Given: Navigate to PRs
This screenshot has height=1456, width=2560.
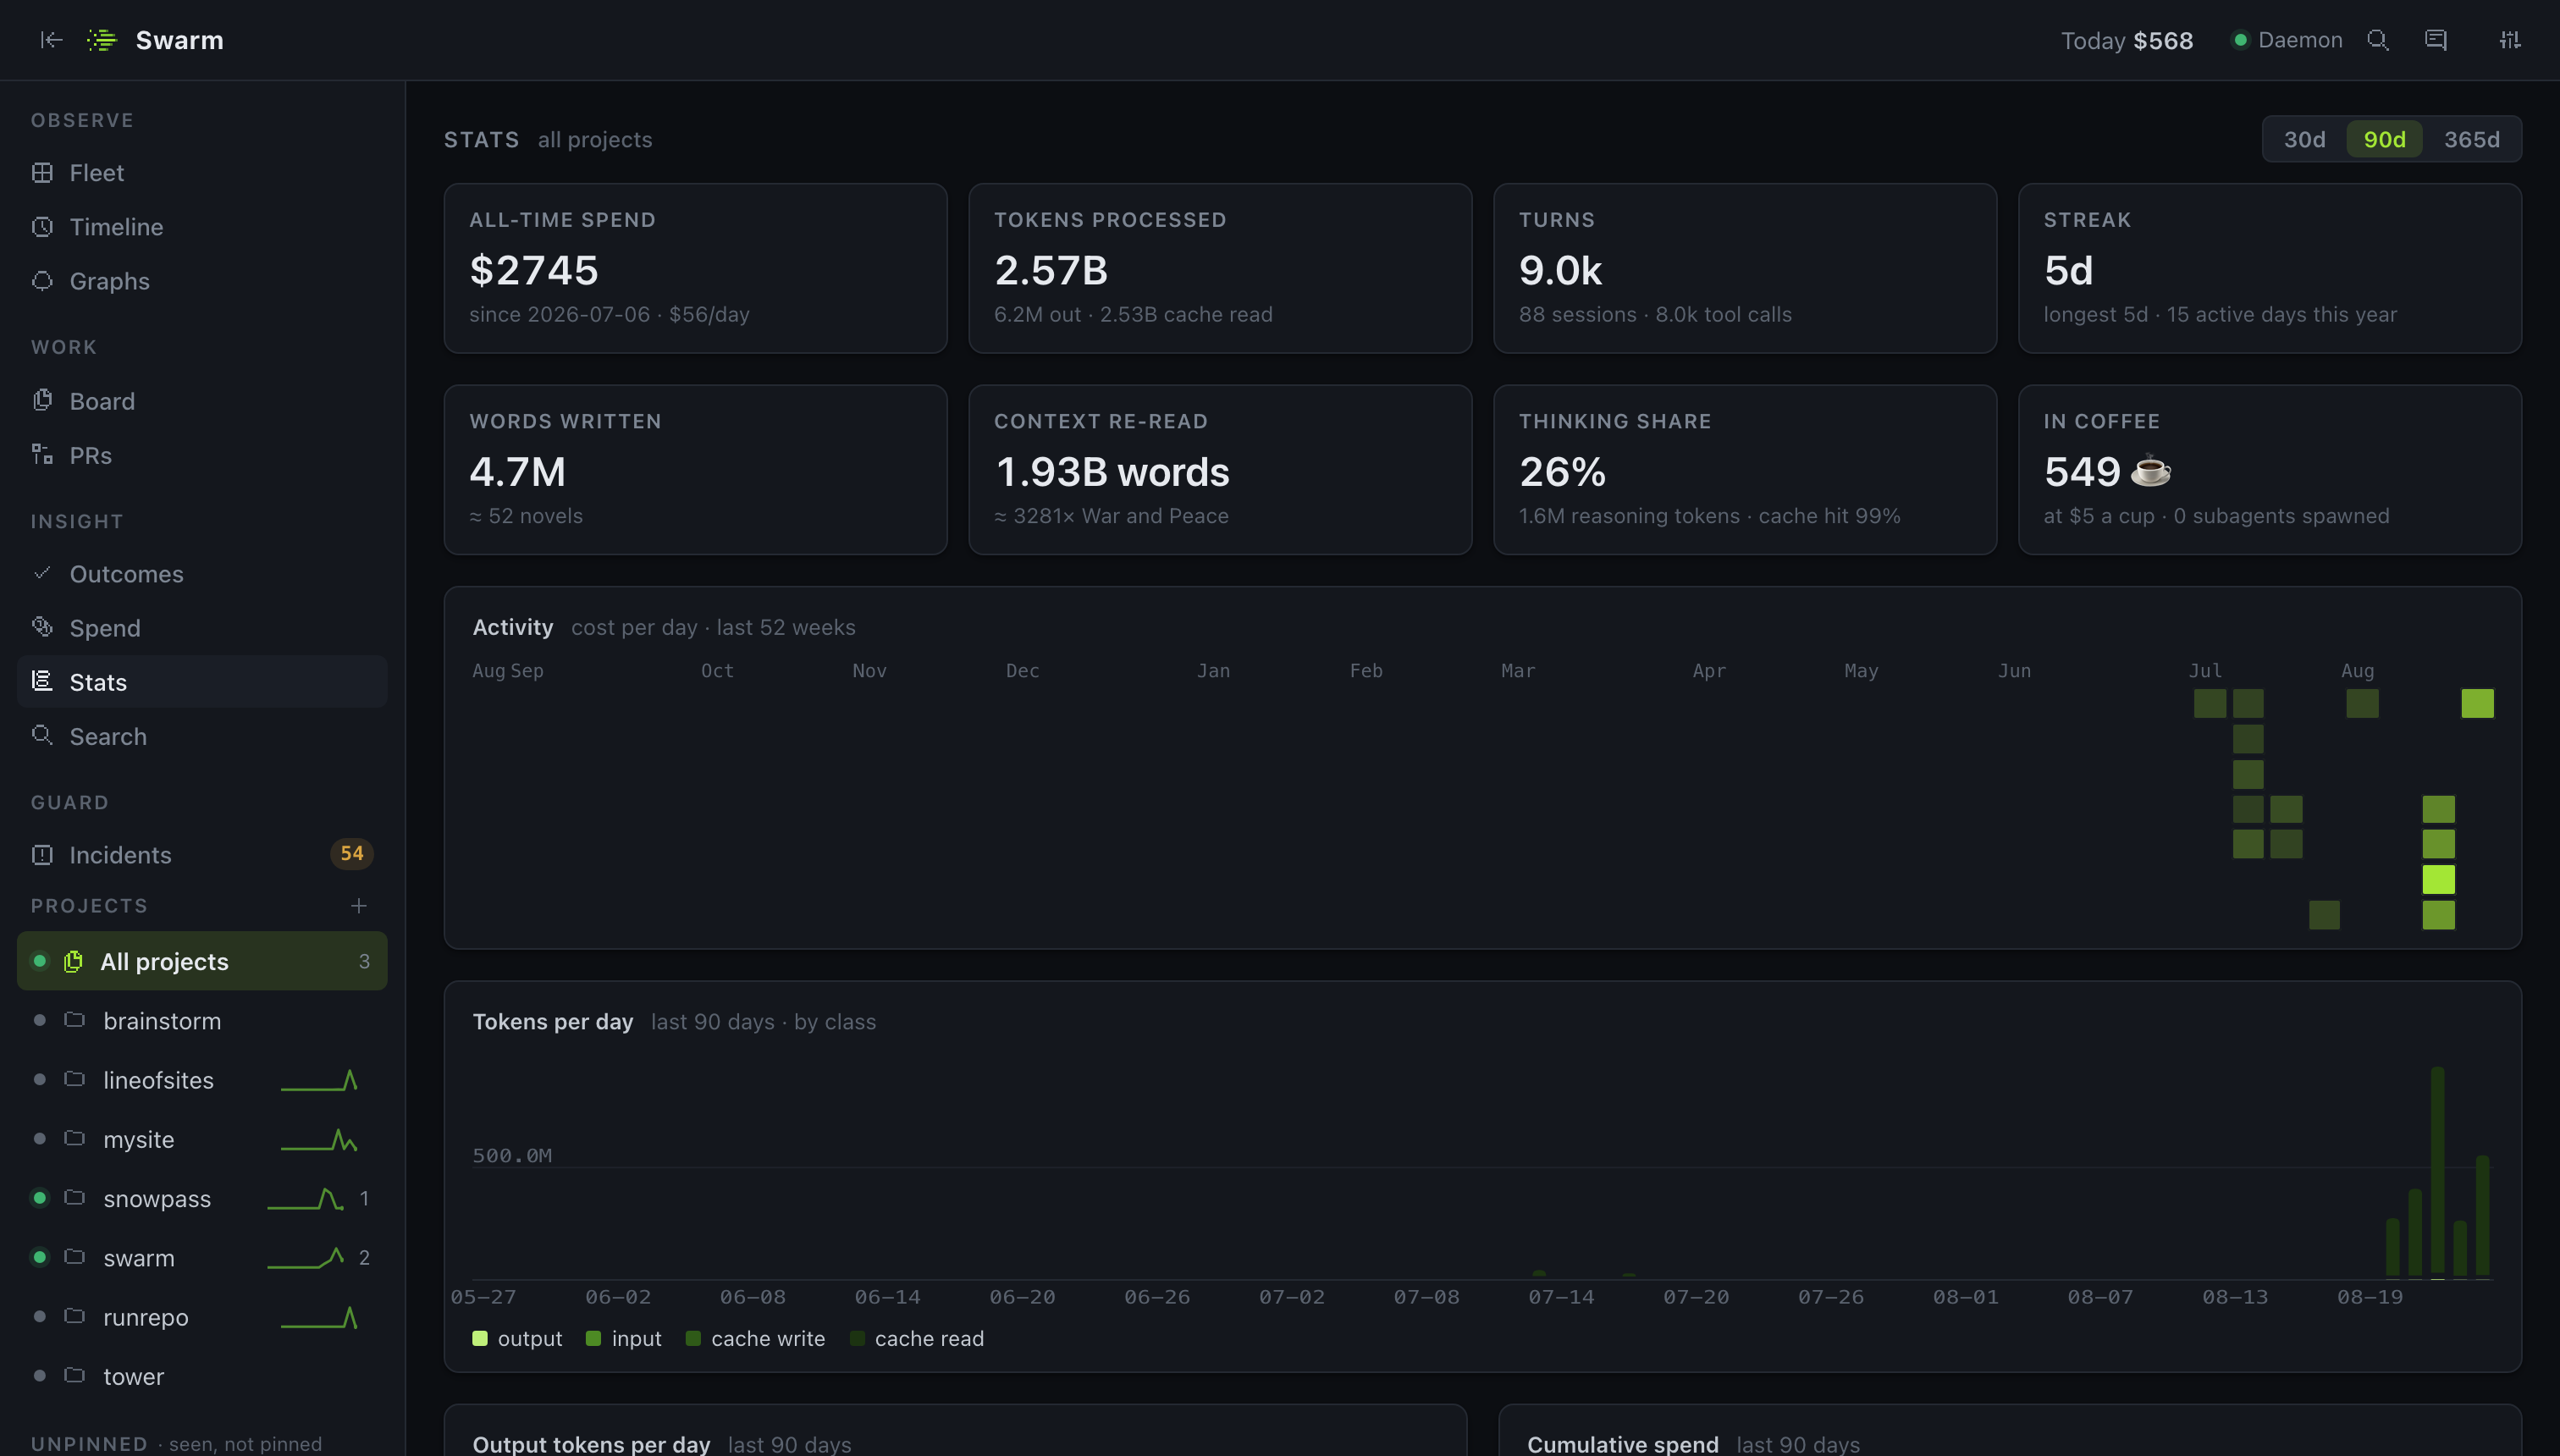Looking at the screenshot, I should point(202,454).
